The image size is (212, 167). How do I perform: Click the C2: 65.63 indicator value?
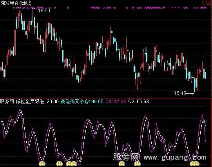(138, 101)
